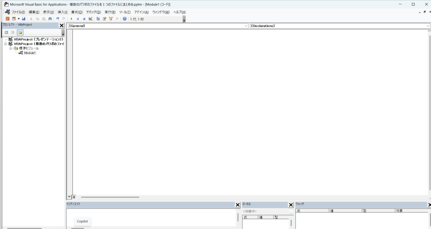Run macro with the green play icon
The image size is (431, 229).
pyautogui.click(x=72, y=19)
